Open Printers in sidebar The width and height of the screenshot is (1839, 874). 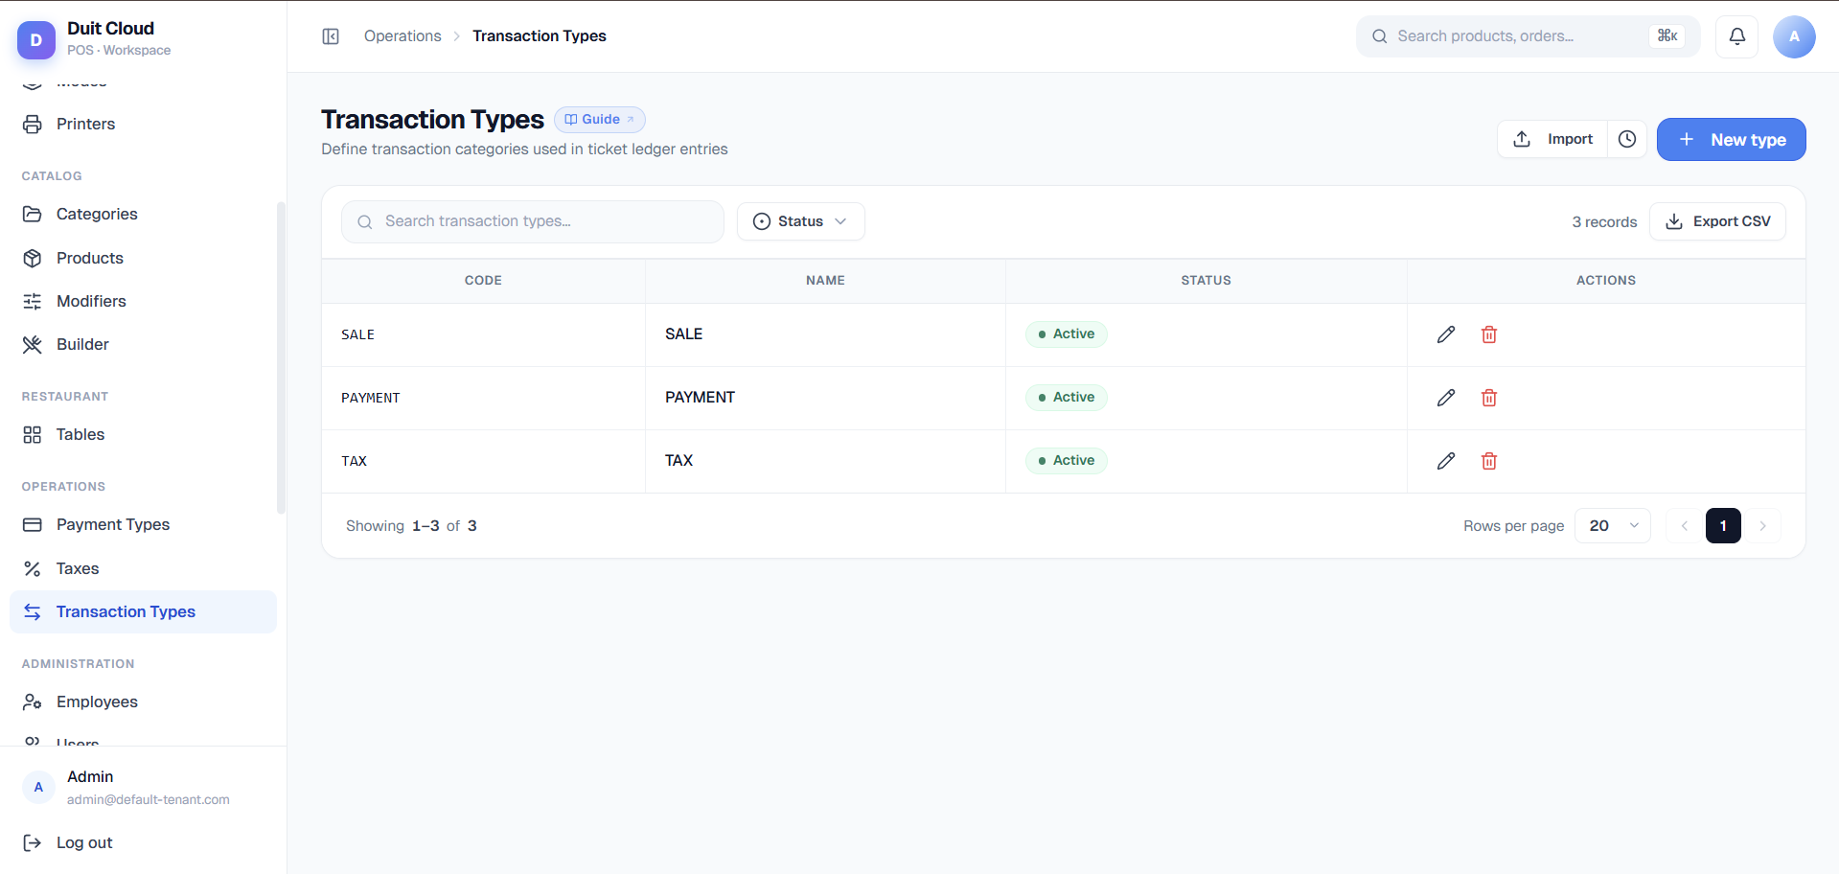point(143,124)
